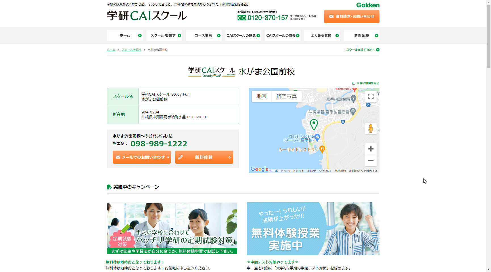
Task: Switch map to 地図 view
Action: tap(261, 96)
